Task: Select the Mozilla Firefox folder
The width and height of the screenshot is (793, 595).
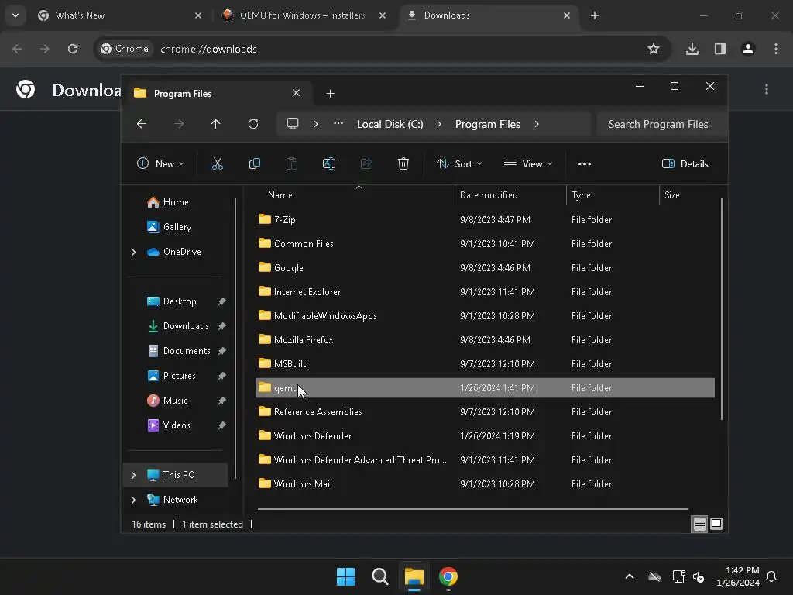Action: coord(485,339)
